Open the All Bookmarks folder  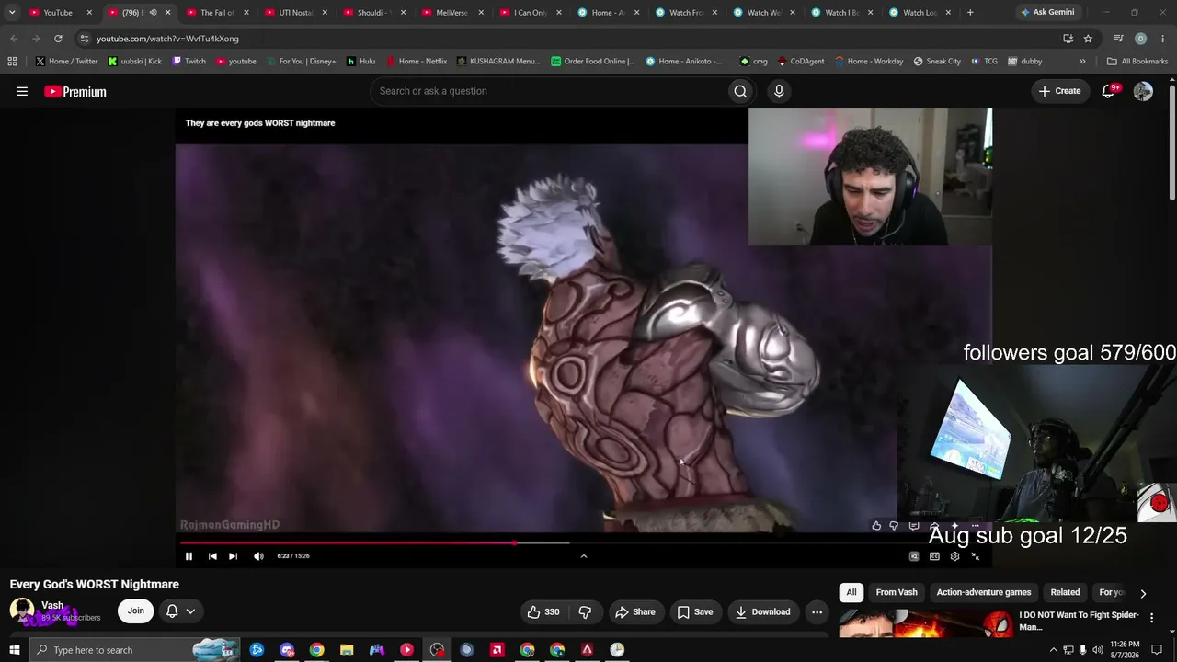1137,62
